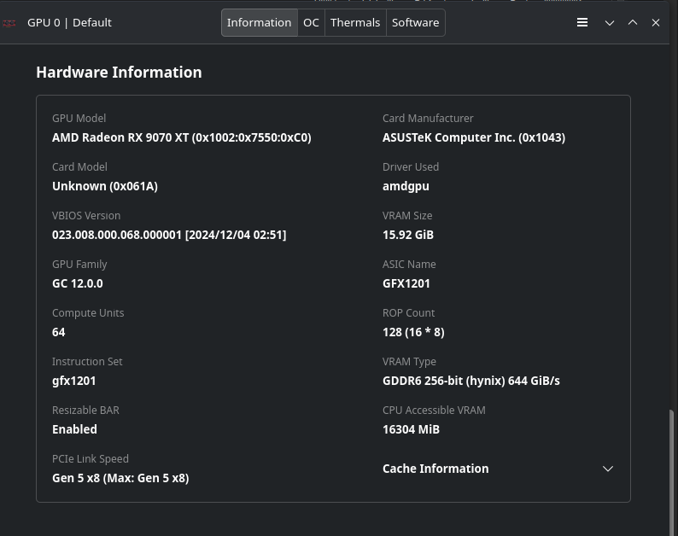Click the downward chevron in the header bar
This screenshot has height=536, width=678.
click(609, 23)
